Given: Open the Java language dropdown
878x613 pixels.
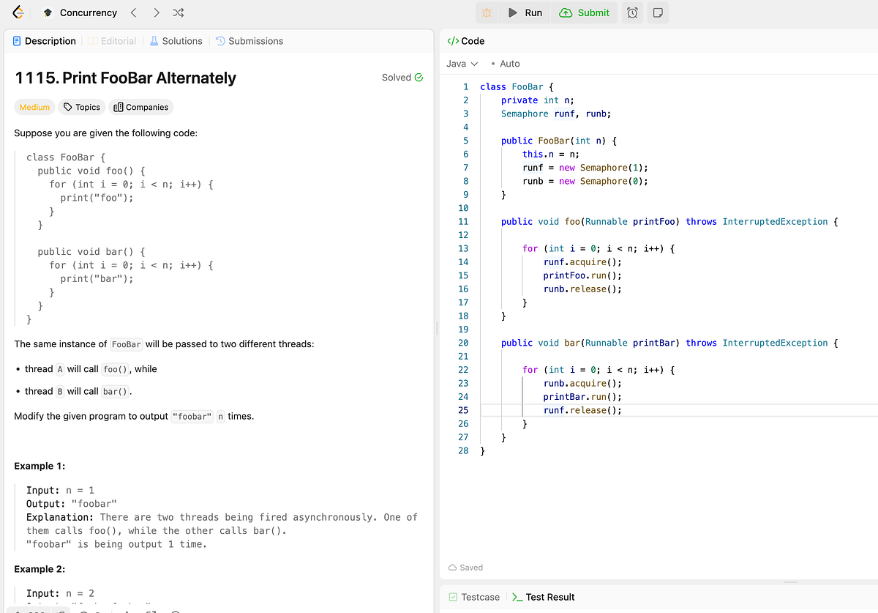Looking at the screenshot, I should [x=461, y=64].
